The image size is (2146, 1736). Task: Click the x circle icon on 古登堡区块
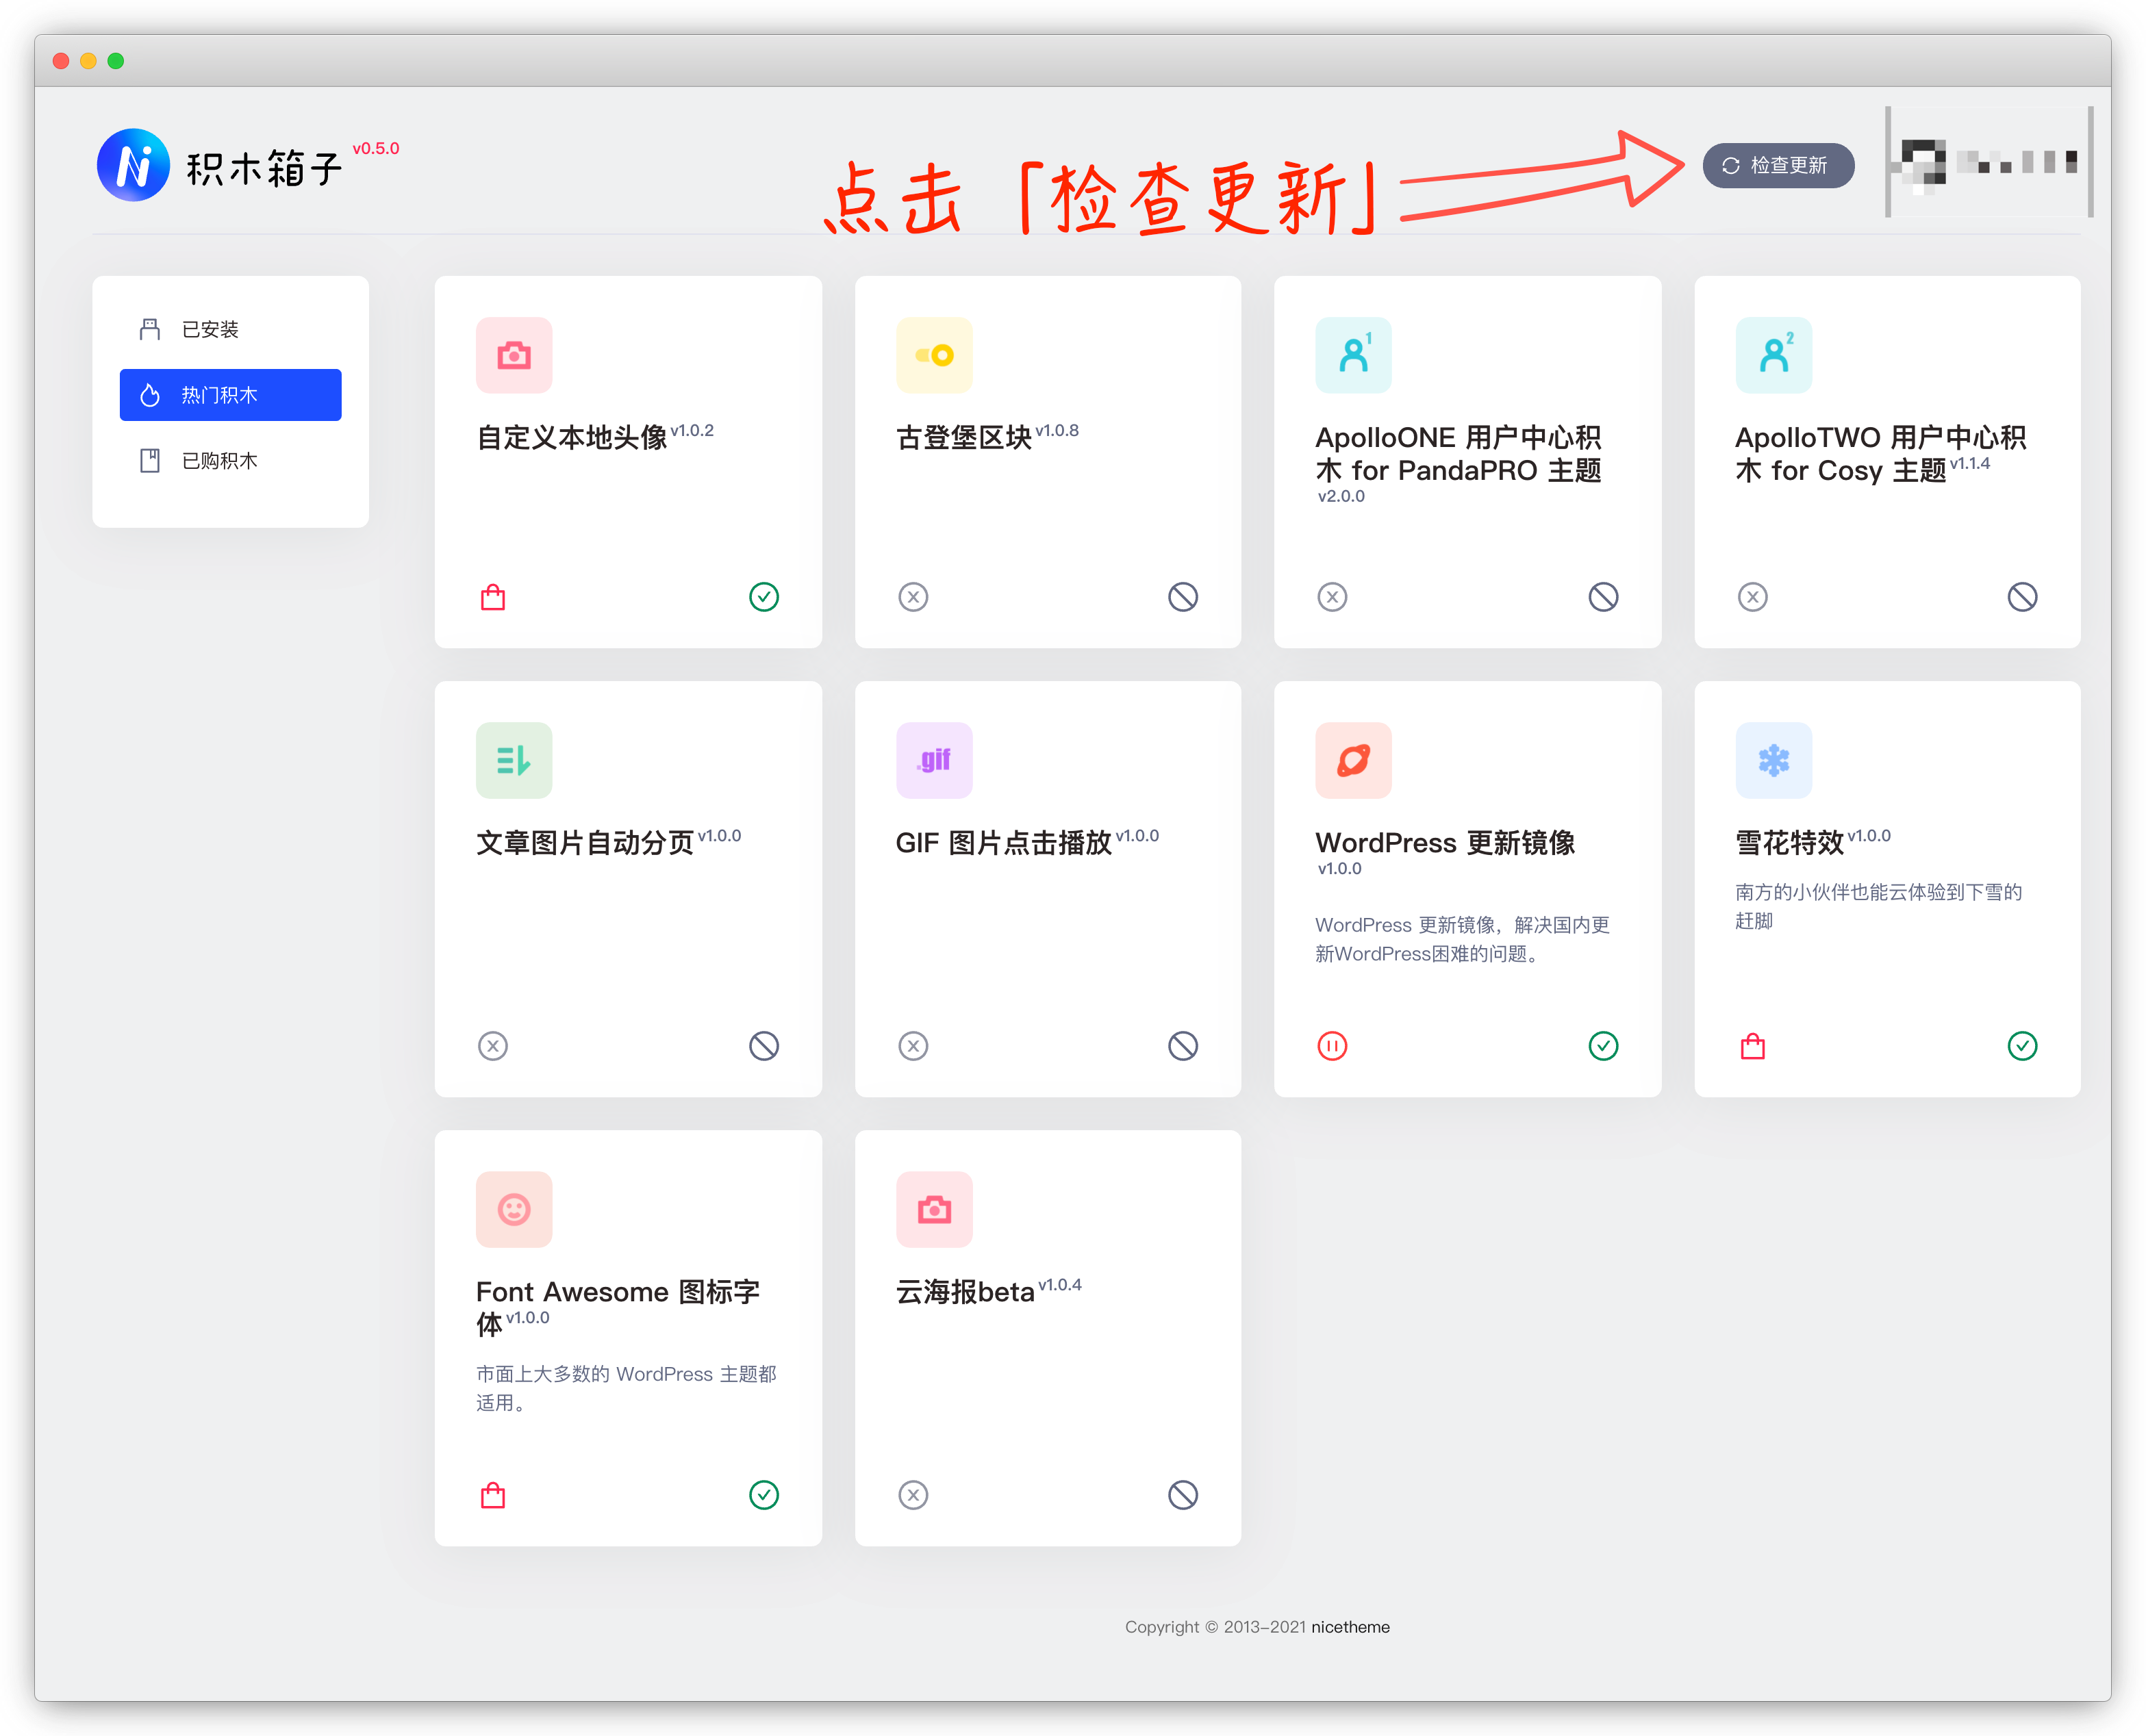tap(913, 597)
